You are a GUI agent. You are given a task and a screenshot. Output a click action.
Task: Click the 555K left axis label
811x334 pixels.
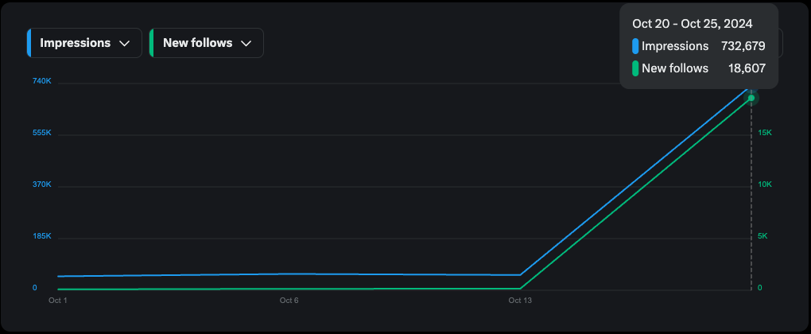[x=42, y=133]
